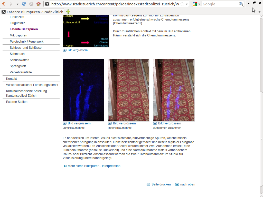The width and height of the screenshot is (263, 197).
Task: Open Pyrotechnik / Feuerwerk sidebar entry
Action: point(26,42)
